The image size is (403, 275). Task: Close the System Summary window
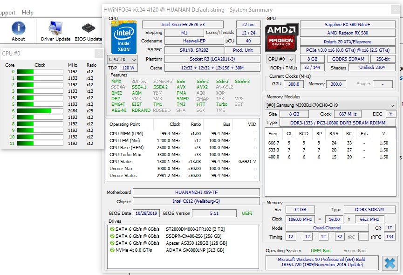point(395,10)
